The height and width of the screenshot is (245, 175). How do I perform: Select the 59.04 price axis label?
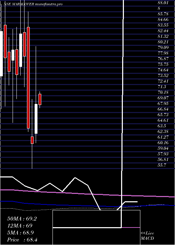(x=163, y=148)
